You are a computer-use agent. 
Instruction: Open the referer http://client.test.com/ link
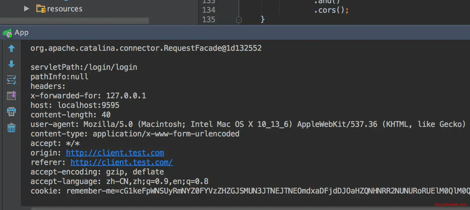coord(122,162)
